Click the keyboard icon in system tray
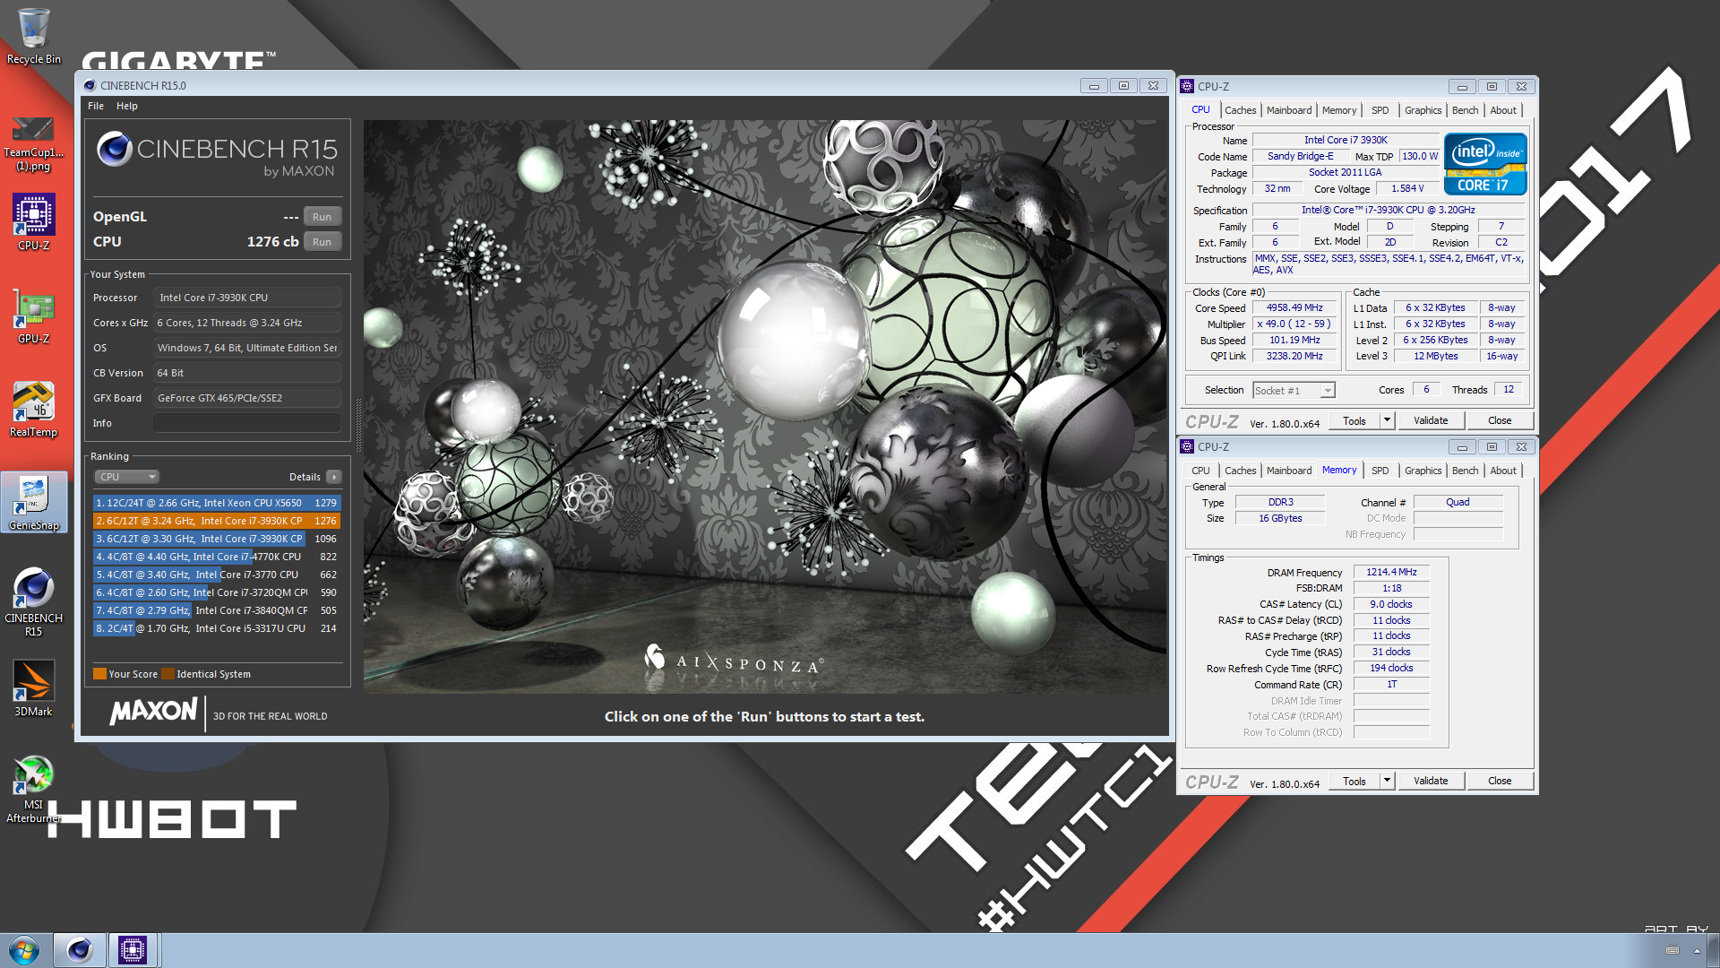Image resolution: width=1720 pixels, height=968 pixels. coord(1672,950)
